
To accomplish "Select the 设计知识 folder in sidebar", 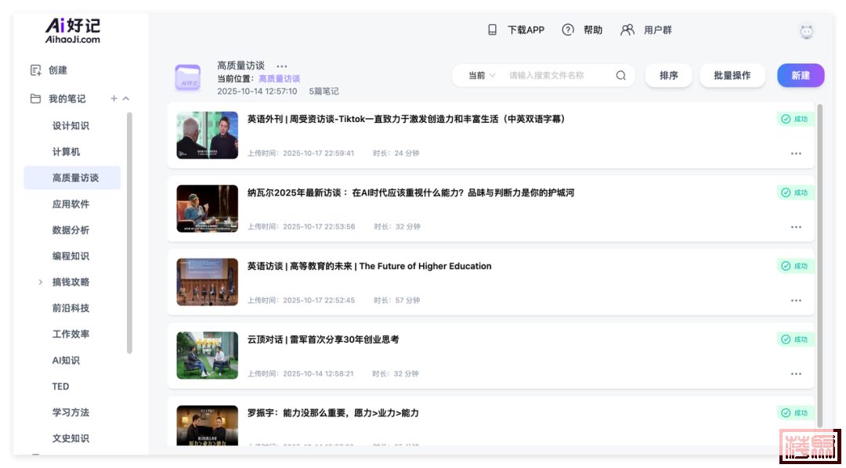I will (70, 126).
